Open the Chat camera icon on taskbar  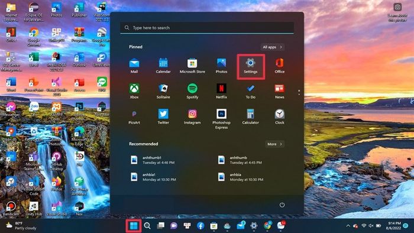tap(174, 226)
